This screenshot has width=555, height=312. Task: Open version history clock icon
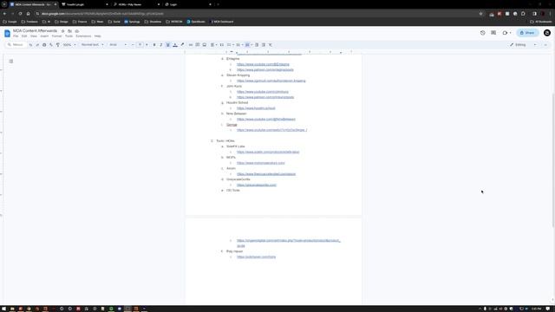click(x=483, y=33)
